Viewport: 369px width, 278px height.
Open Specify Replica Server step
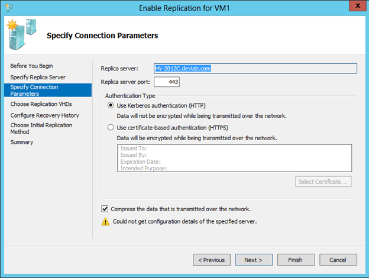pyautogui.click(x=38, y=77)
